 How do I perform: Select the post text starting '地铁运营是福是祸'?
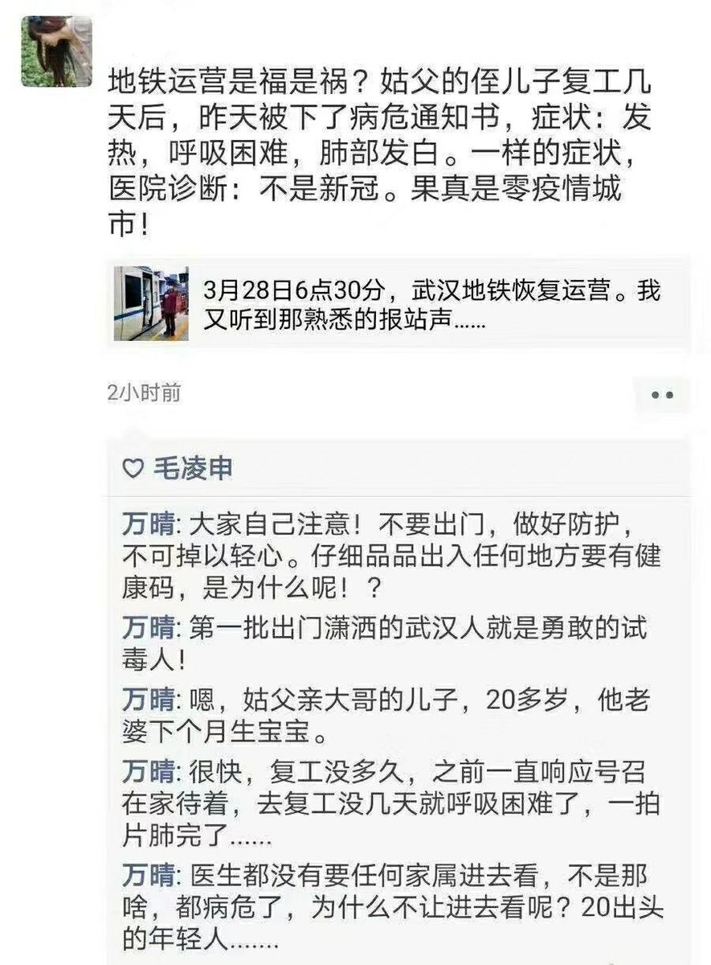pos(380,151)
